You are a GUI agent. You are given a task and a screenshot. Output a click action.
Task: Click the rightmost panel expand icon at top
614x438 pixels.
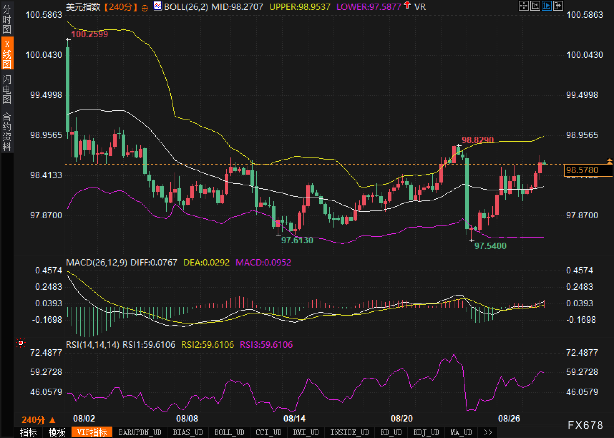pos(558,6)
